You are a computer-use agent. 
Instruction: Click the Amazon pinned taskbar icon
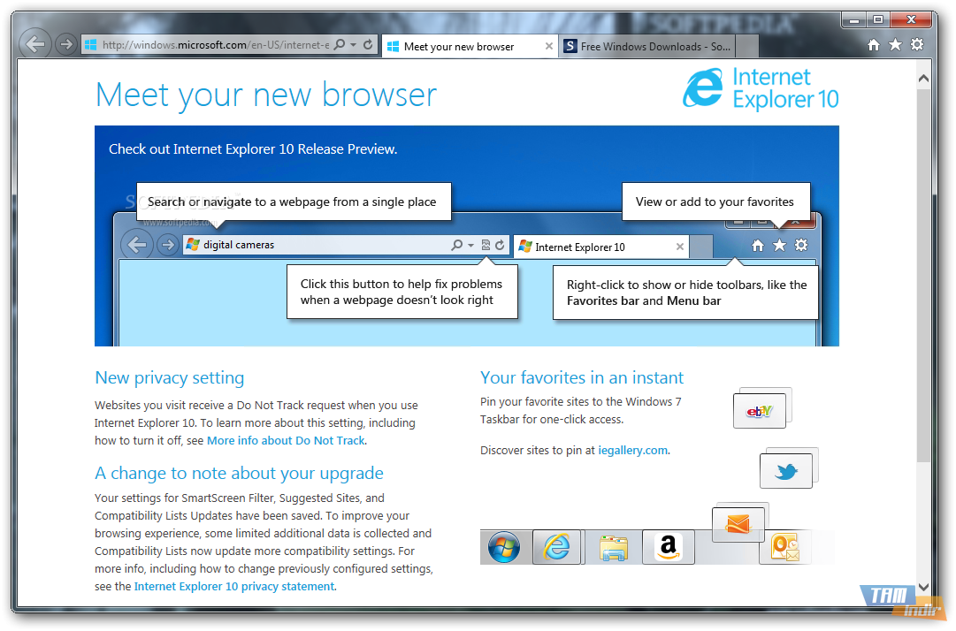coord(669,547)
